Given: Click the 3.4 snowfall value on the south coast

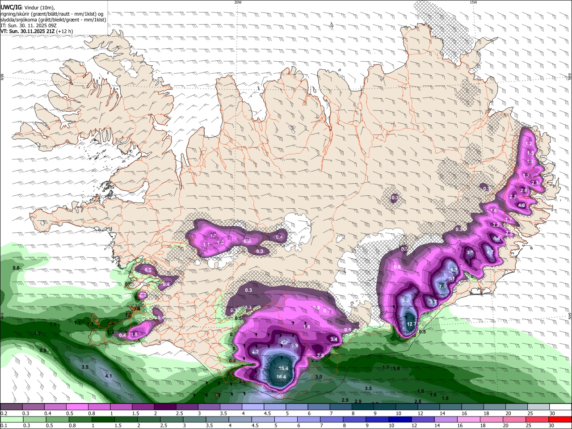Looking at the screenshot, I should coord(333,339).
